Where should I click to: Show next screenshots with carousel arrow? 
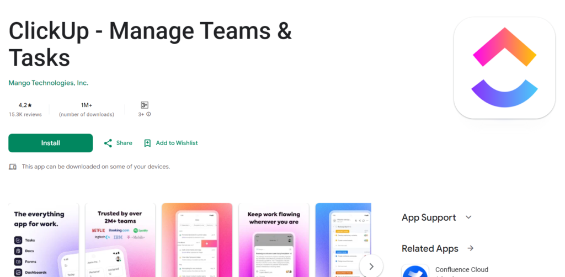coord(371,266)
